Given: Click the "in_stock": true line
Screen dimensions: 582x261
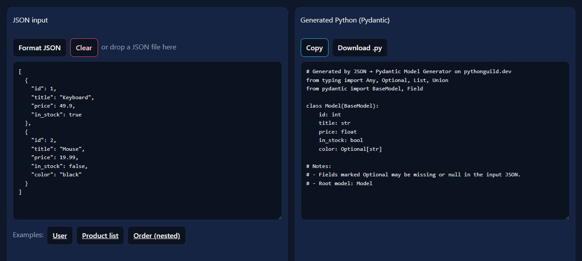Looking at the screenshot, I should pyautogui.click(x=56, y=115).
